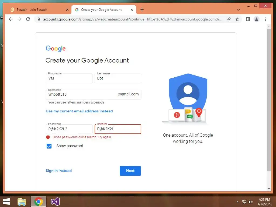This screenshot has height=207, width=276.
Task: Click Chrome icon in taskbar
Action: tap(39, 202)
